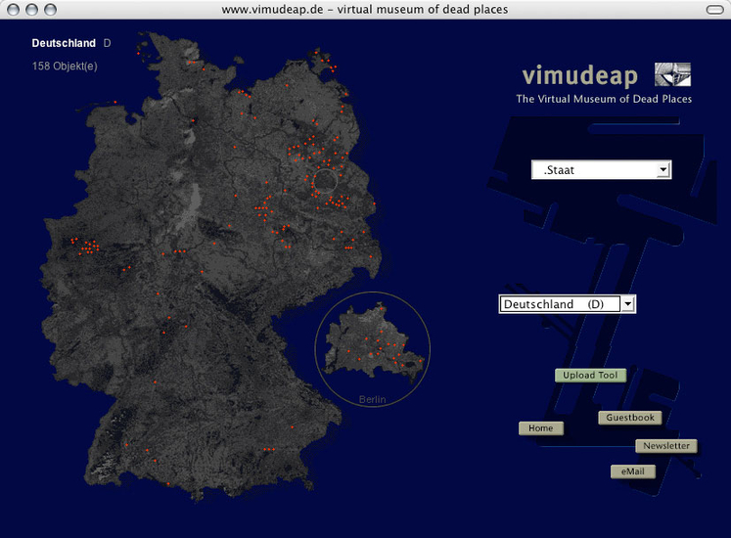This screenshot has height=538, width=731.
Task: Click the small Berlin circle marker on Germany map
Action: tap(325, 181)
